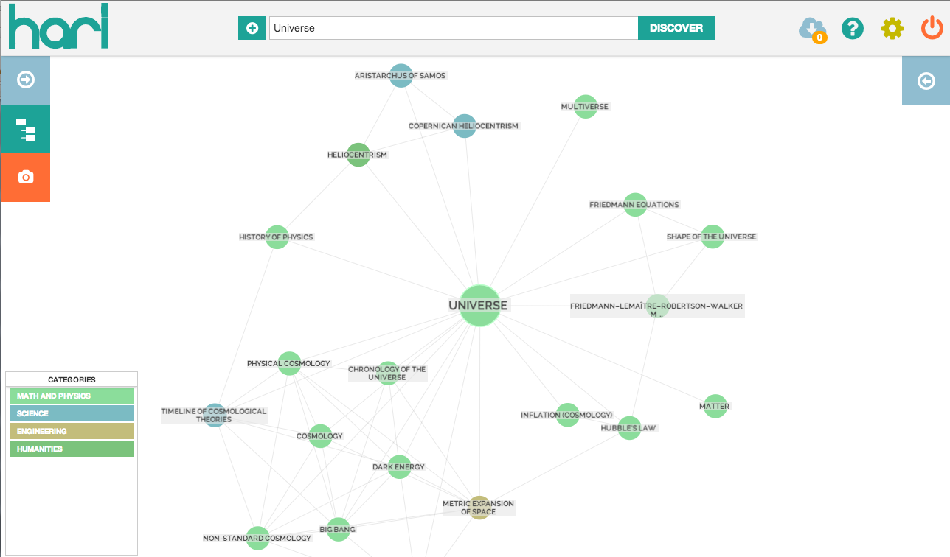
Task: Expand the right panel with left arrow
Action: click(x=926, y=81)
